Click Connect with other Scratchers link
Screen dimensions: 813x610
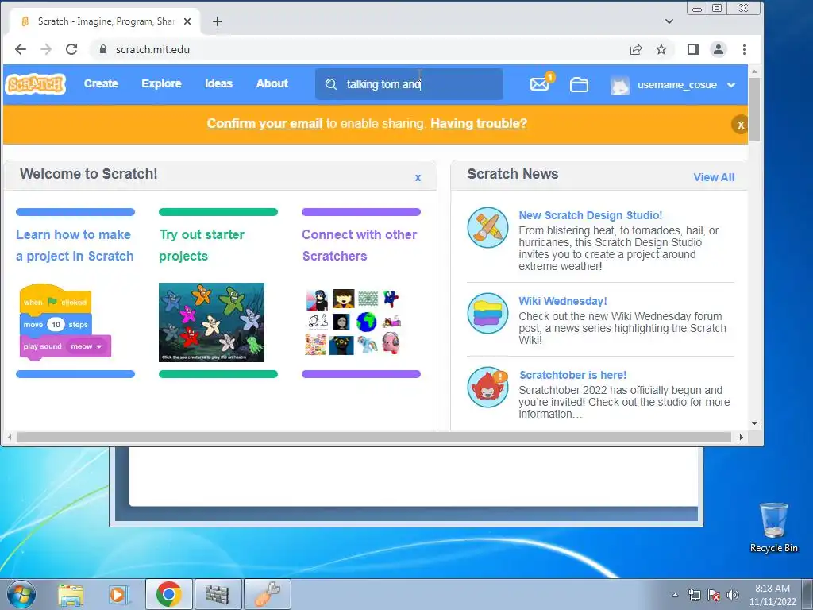360,245
